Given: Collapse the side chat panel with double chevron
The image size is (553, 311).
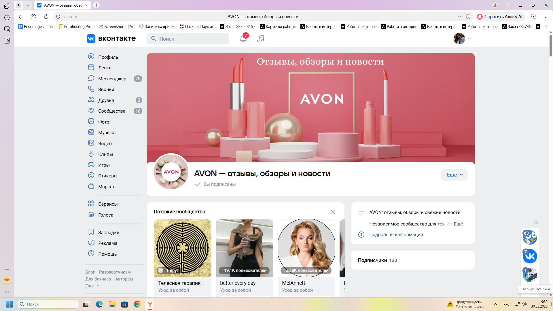Looking at the screenshot, I should point(536,222).
